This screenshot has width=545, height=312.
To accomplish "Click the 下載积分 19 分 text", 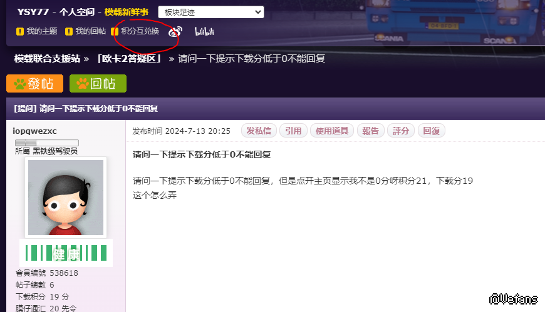I will (43, 297).
